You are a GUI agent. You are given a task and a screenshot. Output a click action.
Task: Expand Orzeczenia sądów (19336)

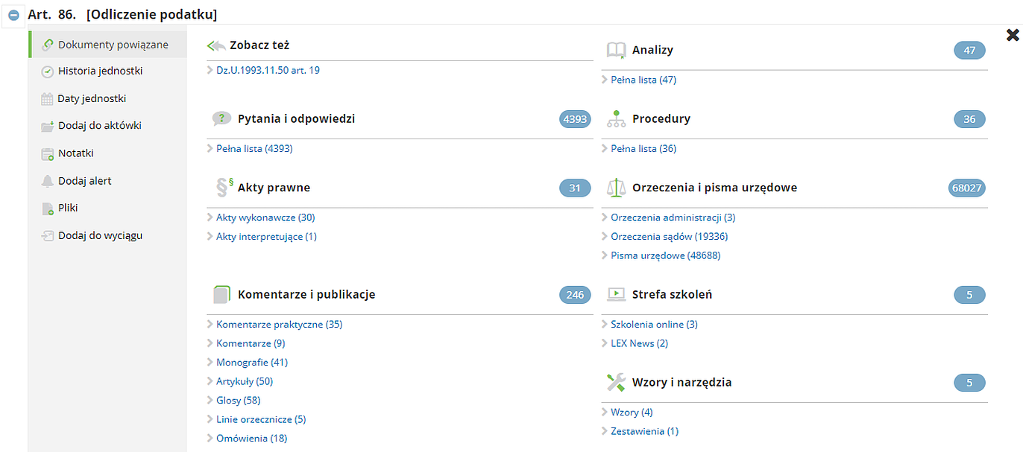click(669, 236)
